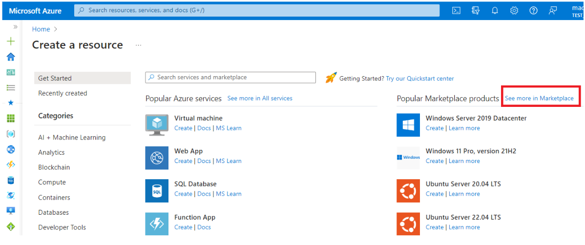This screenshot has height=245, width=585.
Task: Open Directories and subscriptions filter icon
Action: click(x=475, y=10)
